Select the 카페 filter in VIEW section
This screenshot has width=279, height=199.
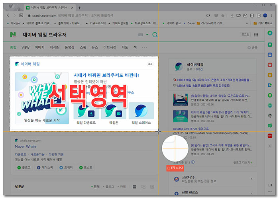(122, 187)
